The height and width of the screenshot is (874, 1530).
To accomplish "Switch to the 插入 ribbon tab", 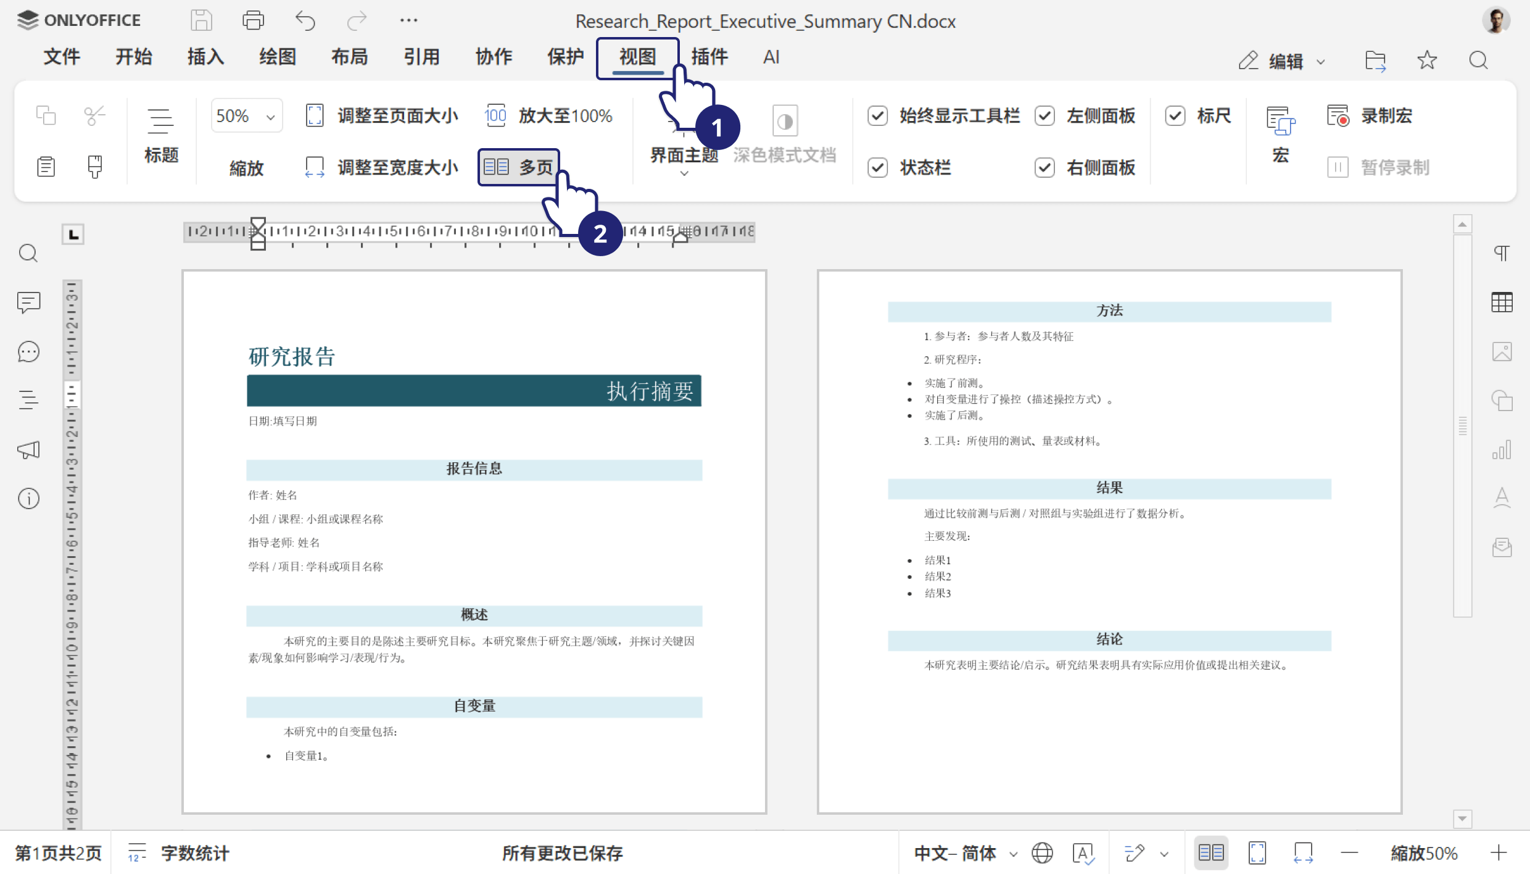I will 205,56.
